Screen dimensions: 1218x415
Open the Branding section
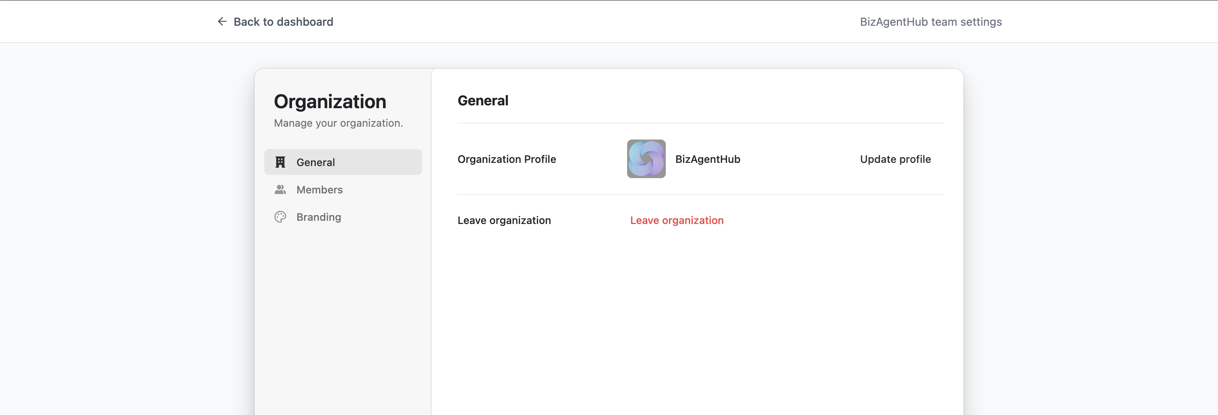[343, 217]
